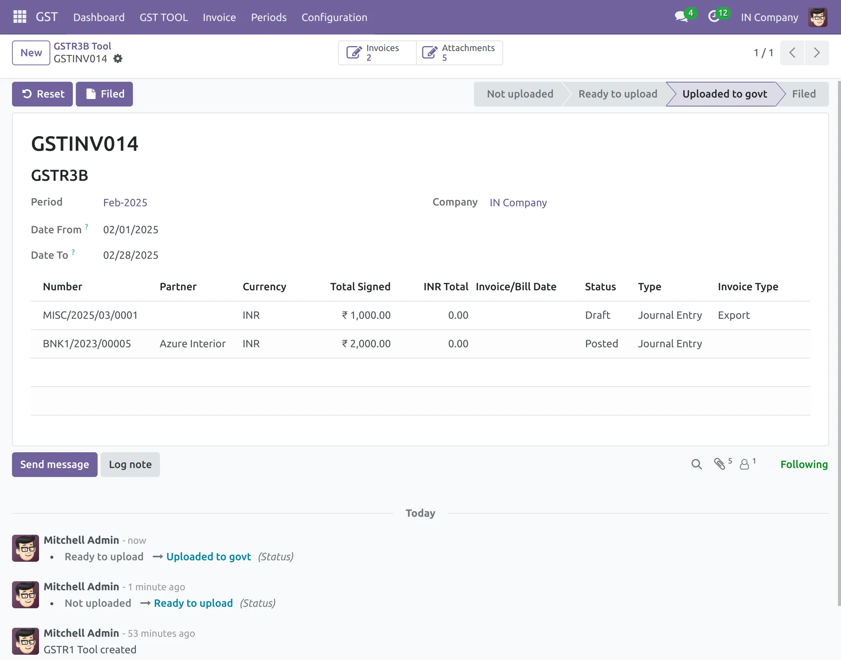Switch to the Periods menu
Viewport: 841px width, 660px height.
click(268, 17)
